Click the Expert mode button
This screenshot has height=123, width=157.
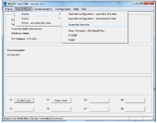[61, 101]
